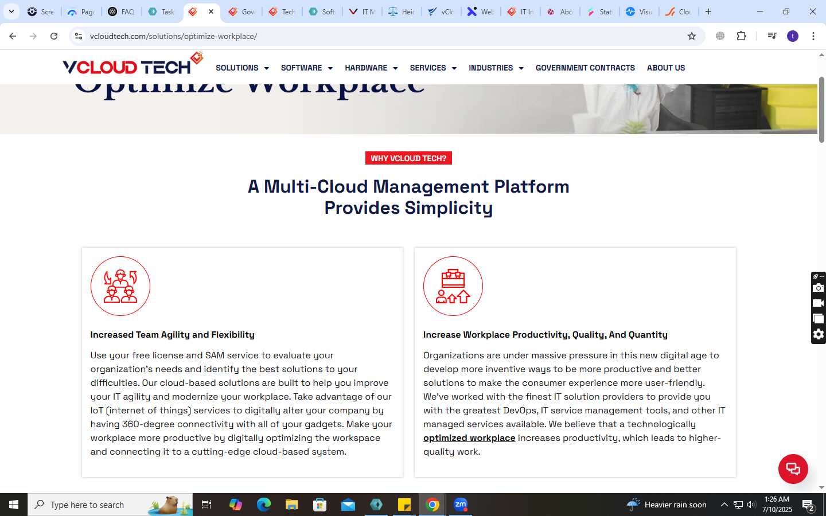Expand the INDUSTRIES menu
Screen dimensions: 826x516
[x=496, y=68]
